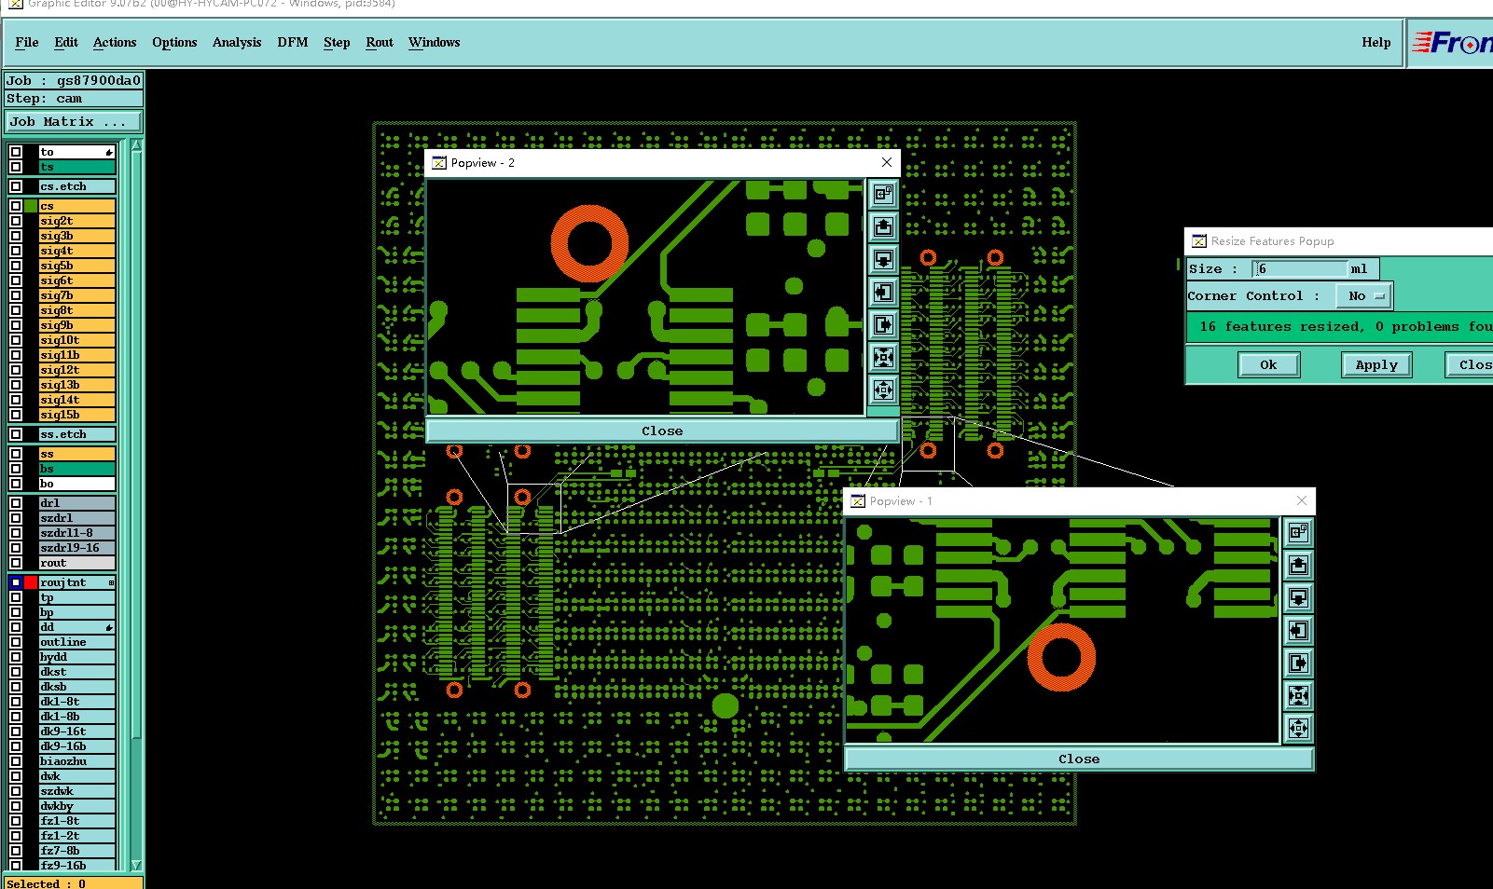
Task: Click the popview-to-main icon in Popview 2
Action: 883,194
